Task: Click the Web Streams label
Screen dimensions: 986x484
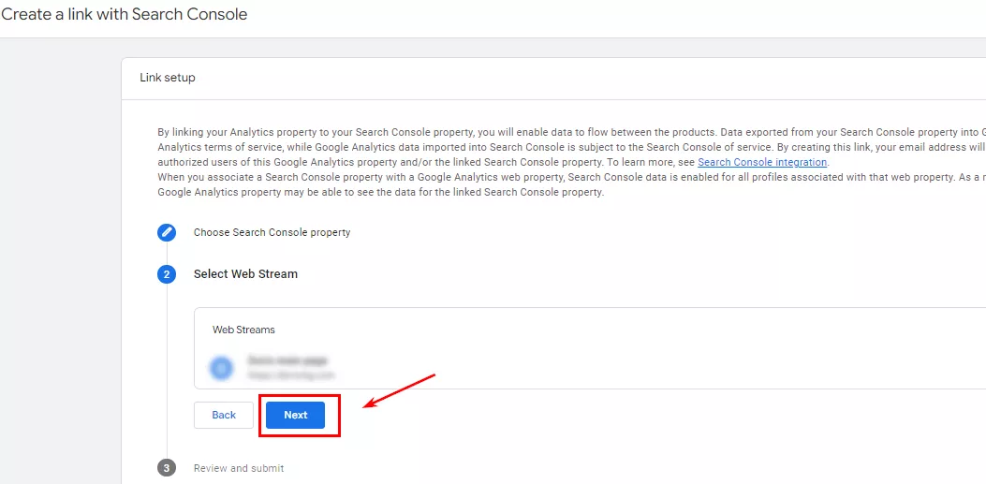Action: point(243,330)
